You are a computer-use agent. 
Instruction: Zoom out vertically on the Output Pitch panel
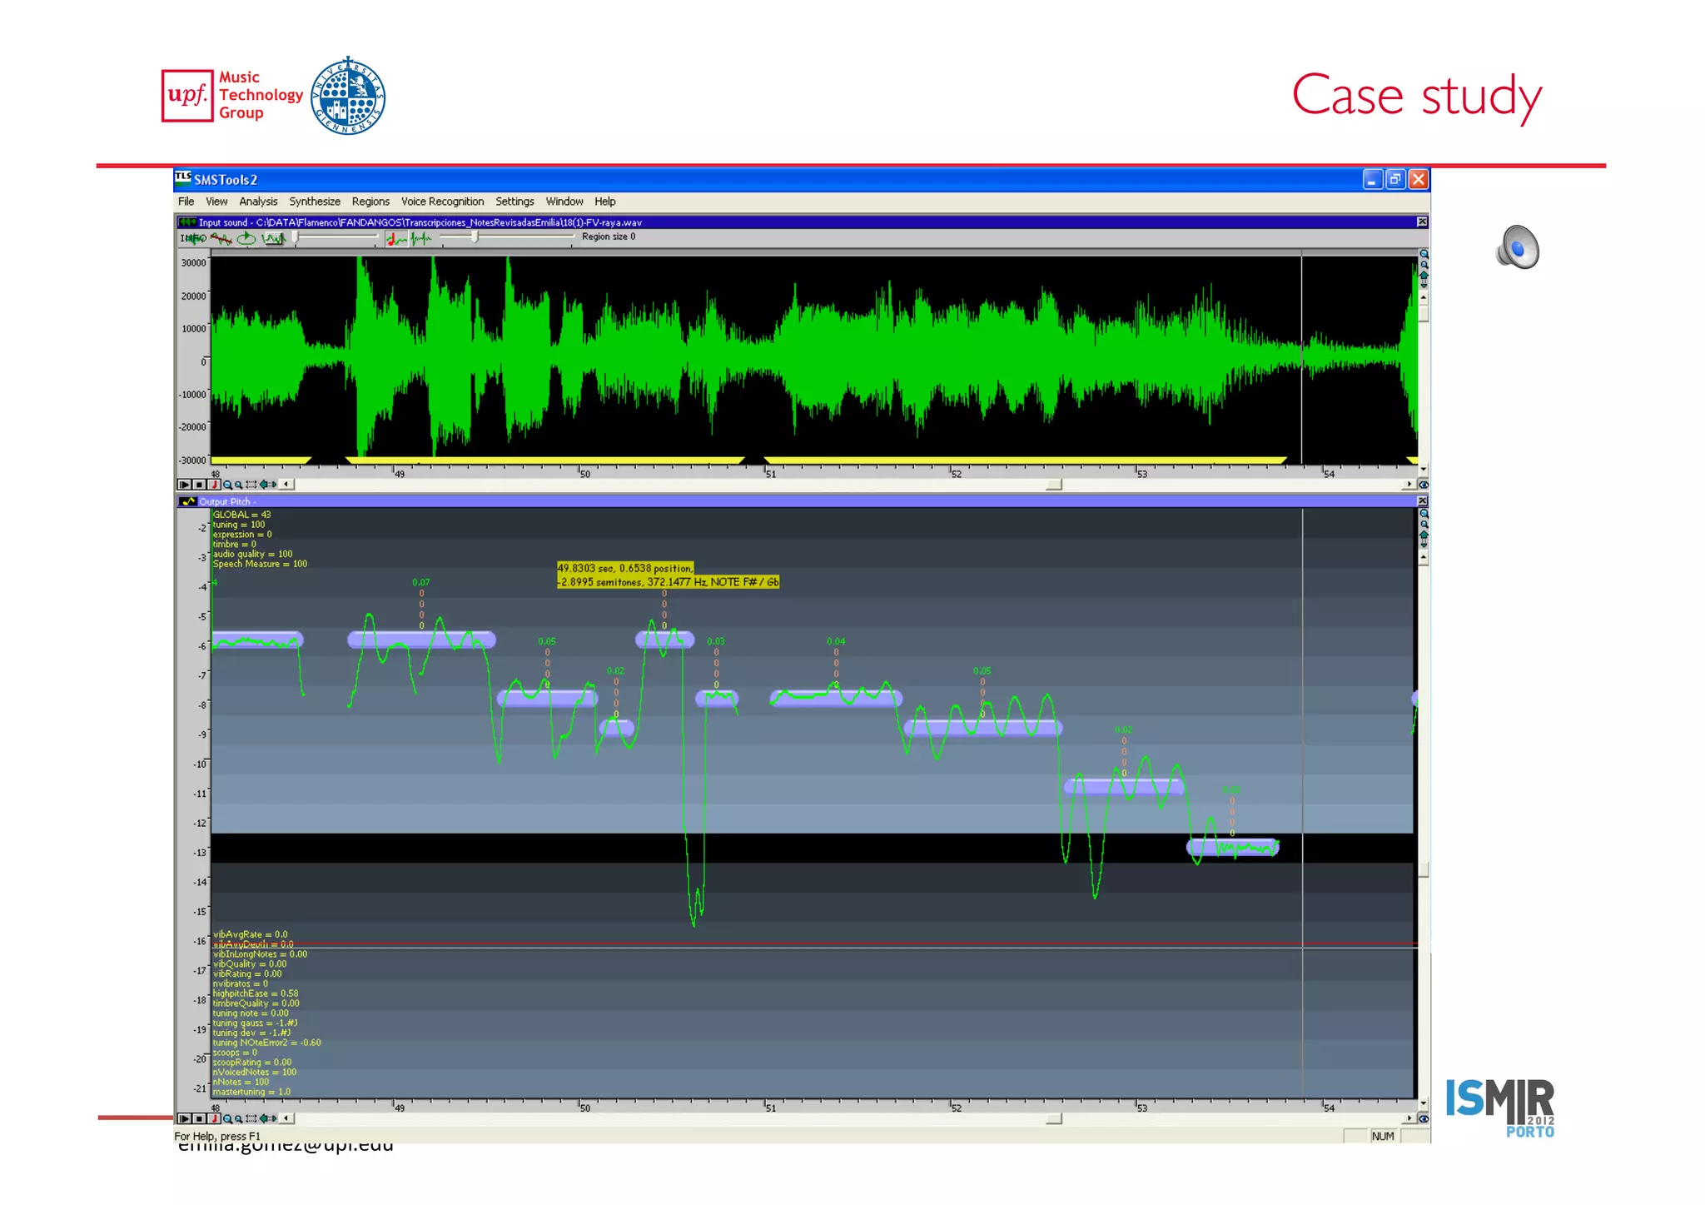1424,525
